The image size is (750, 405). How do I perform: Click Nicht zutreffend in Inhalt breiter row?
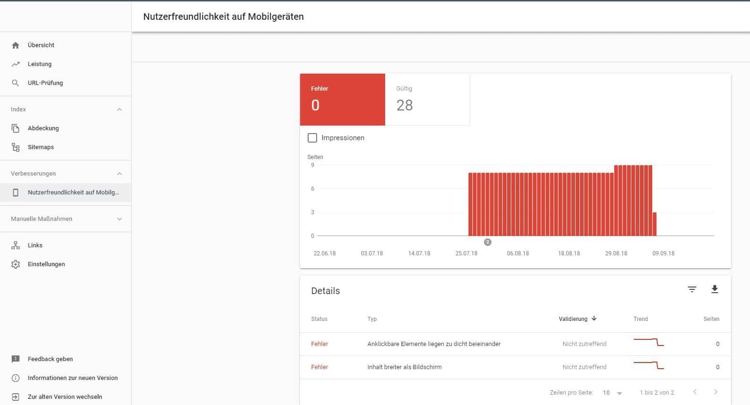(x=584, y=367)
